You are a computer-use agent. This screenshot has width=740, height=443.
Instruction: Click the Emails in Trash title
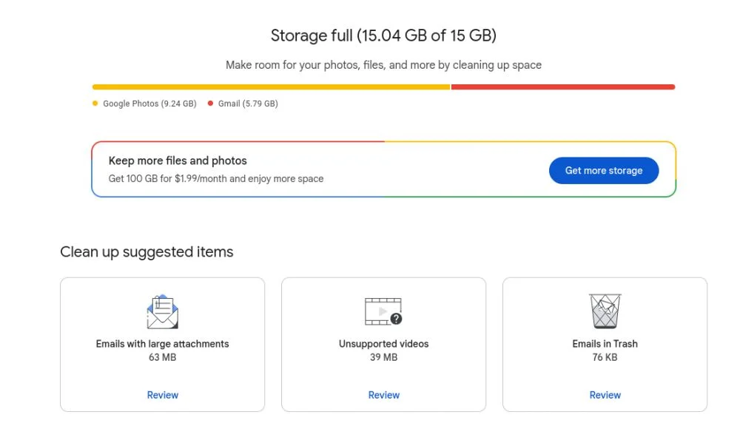(x=605, y=344)
